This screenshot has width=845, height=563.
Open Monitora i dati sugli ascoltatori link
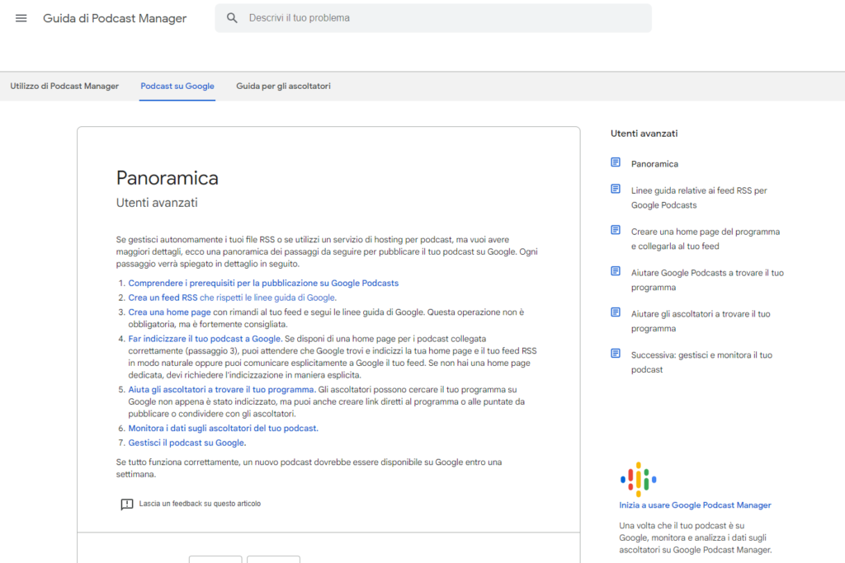click(x=223, y=429)
